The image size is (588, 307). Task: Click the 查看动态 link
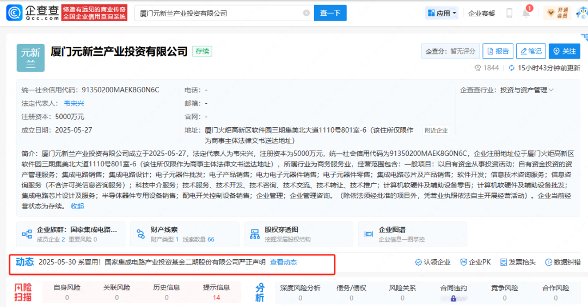284,262
